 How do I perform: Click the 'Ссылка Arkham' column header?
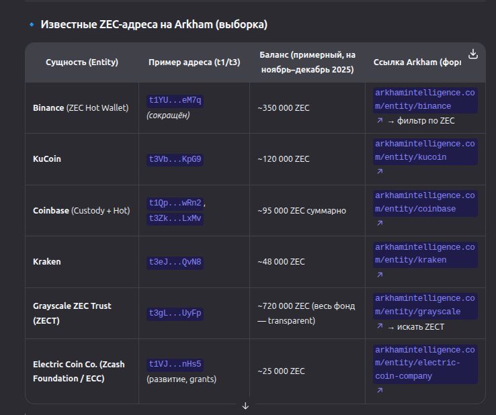click(417, 62)
